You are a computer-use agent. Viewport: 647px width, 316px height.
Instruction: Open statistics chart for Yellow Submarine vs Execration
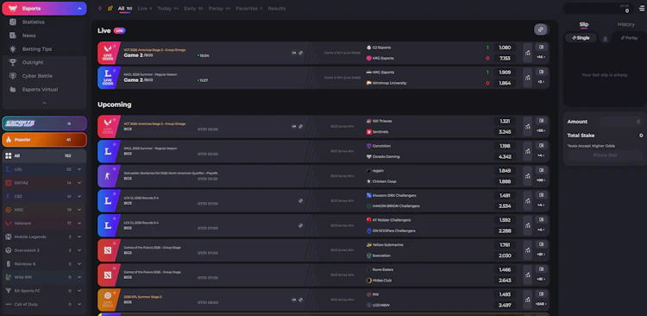[527, 250]
